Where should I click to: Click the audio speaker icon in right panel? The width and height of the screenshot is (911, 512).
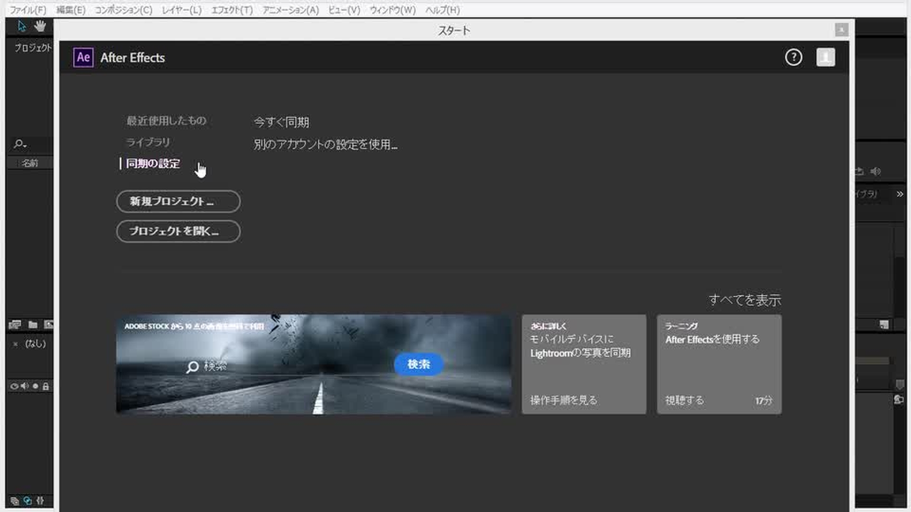coord(876,171)
